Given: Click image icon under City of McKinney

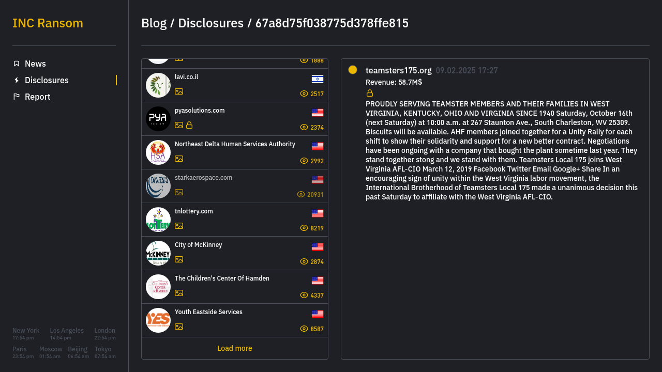Looking at the screenshot, I should click(x=179, y=259).
